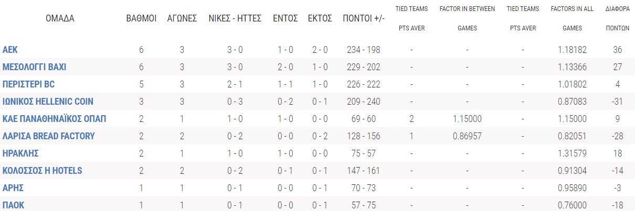This screenshot has width=635, height=211.
Task: Click the ΠΟΝΤΟΙ +/- column header
Action: (364, 18)
